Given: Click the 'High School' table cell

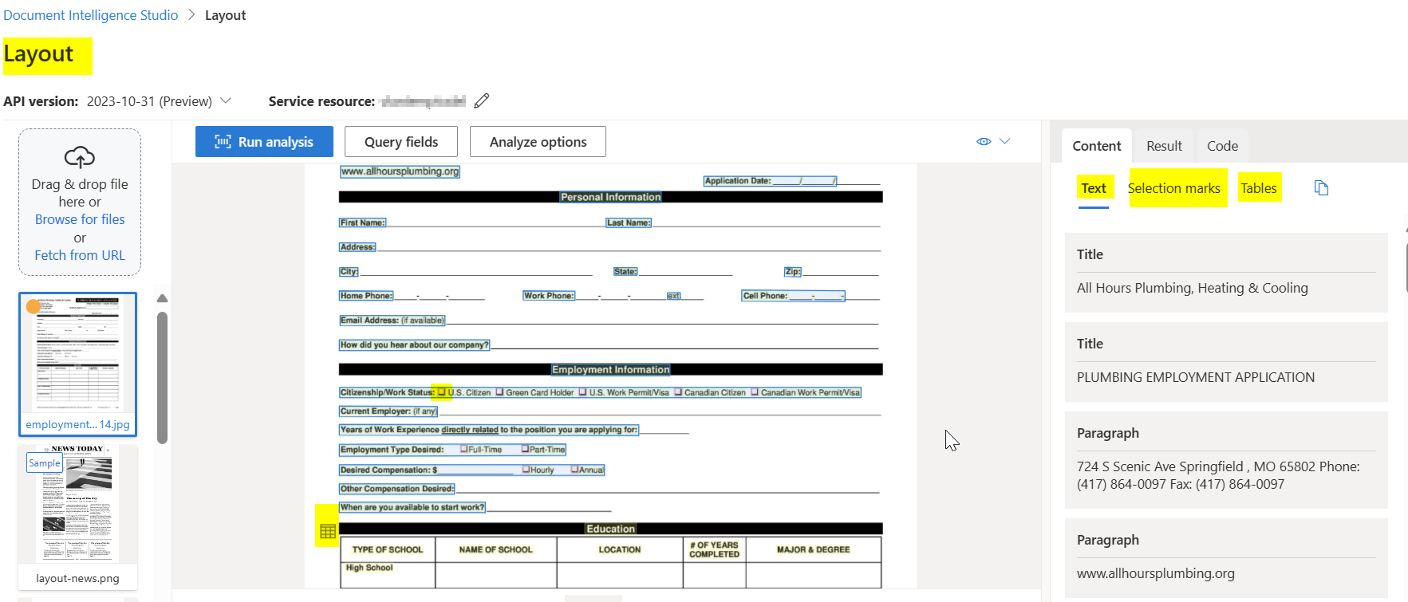Looking at the screenshot, I should pyautogui.click(x=388, y=575).
